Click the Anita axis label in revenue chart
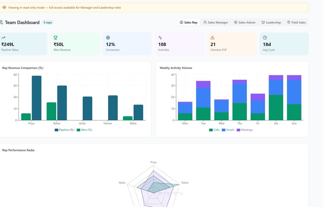The width and height of the screenshot is (323, 207). (x=82, y=123)
